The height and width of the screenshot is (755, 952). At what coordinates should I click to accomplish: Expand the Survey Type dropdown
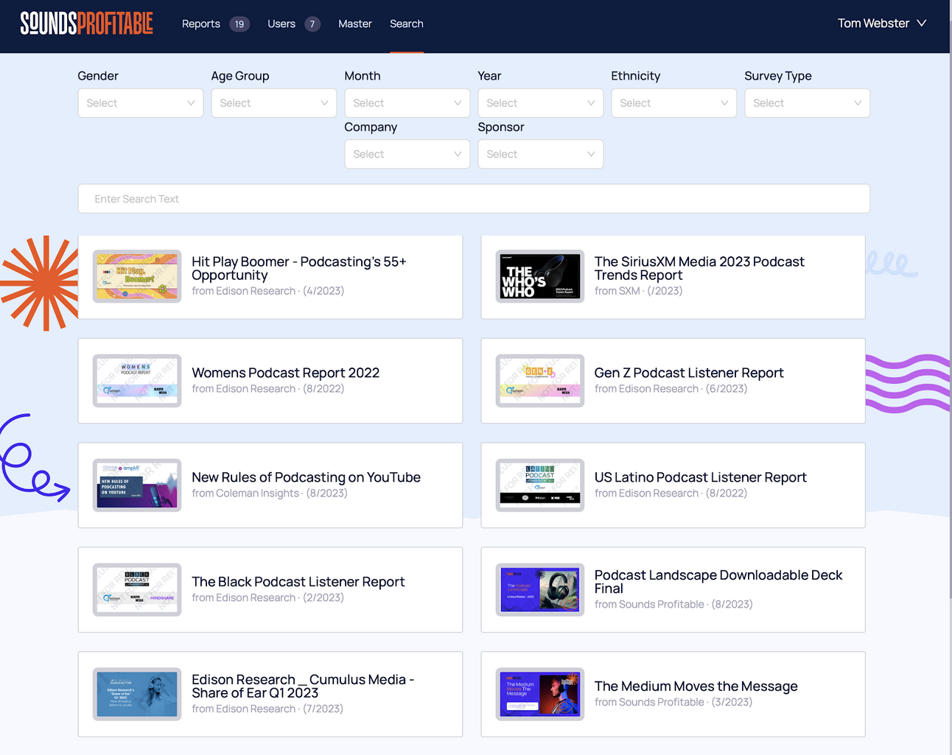click(x=808, y=103)
